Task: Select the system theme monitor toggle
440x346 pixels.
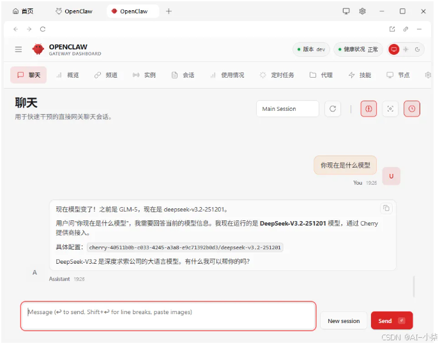Action: click(x=393, y=50)
